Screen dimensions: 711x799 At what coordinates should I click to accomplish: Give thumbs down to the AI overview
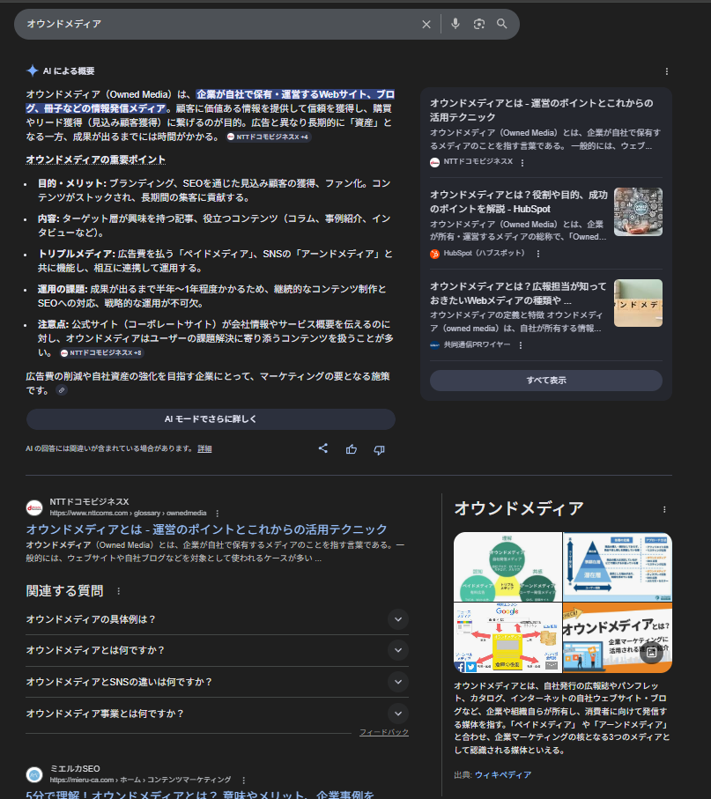coord(379,449)
